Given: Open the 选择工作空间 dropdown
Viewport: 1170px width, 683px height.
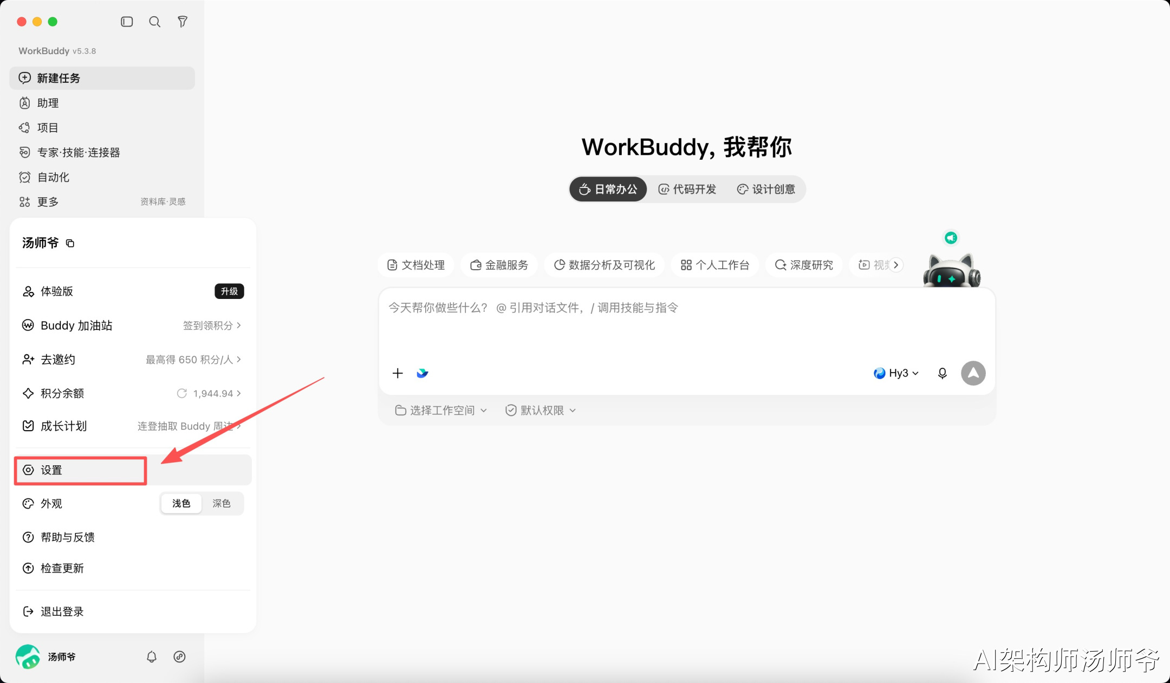Looking at the screenshot, I should 441,411.
